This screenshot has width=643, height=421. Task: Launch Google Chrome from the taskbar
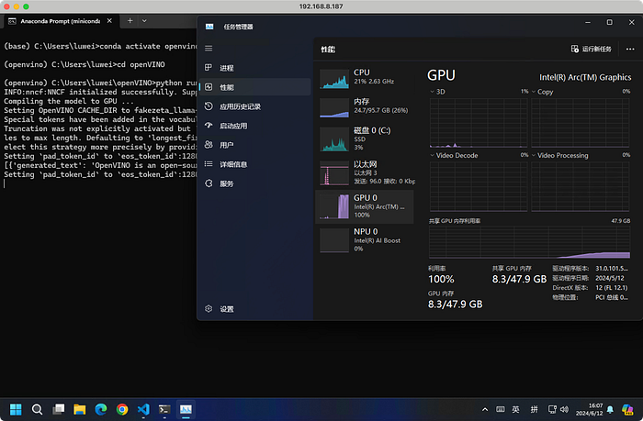click(122, 409)
